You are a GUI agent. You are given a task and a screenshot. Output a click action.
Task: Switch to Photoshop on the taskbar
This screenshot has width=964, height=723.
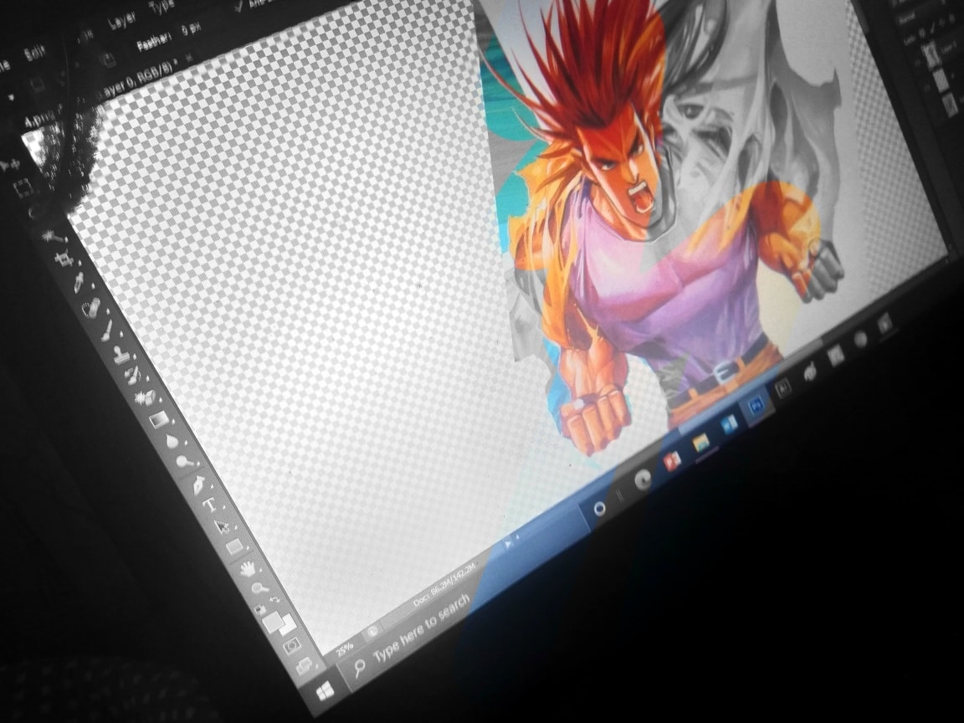(756, 404)
